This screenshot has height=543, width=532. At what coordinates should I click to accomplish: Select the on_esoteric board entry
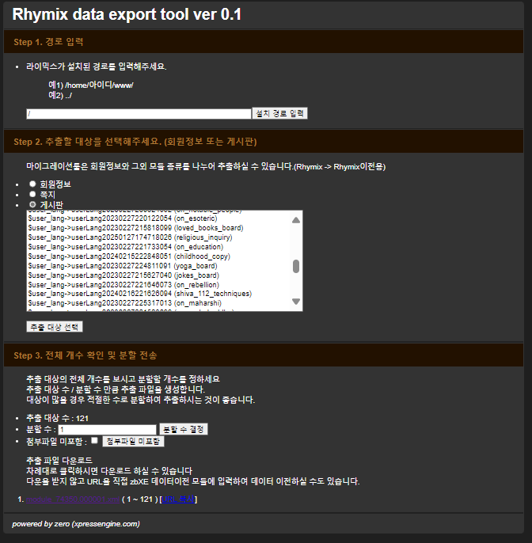[x=160, y=218]
